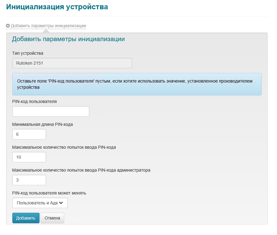
Task: Click the chevron arrow of the PIN change dropdown
Action: pyautogui.click(x=61, y=203)
